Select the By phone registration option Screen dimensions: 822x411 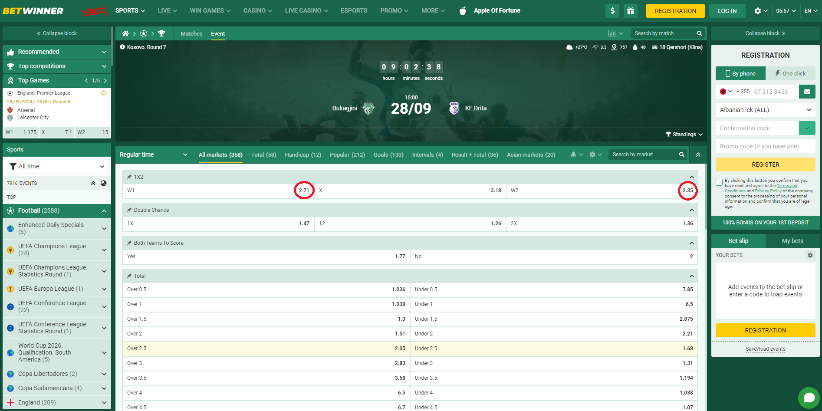pos(740,73)
